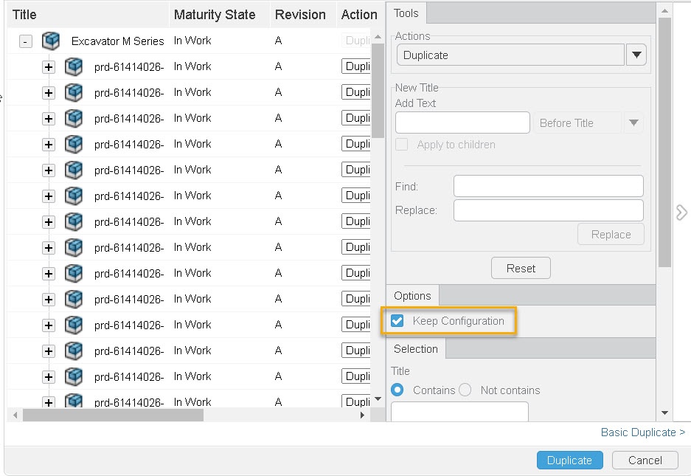Click the Excavator M Series product icon
691x476 pixels.
51,41
